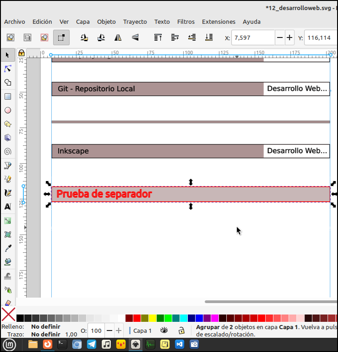Increase opacity with plus button
Screen dimensions: 338x352
(x=119, y=331)
